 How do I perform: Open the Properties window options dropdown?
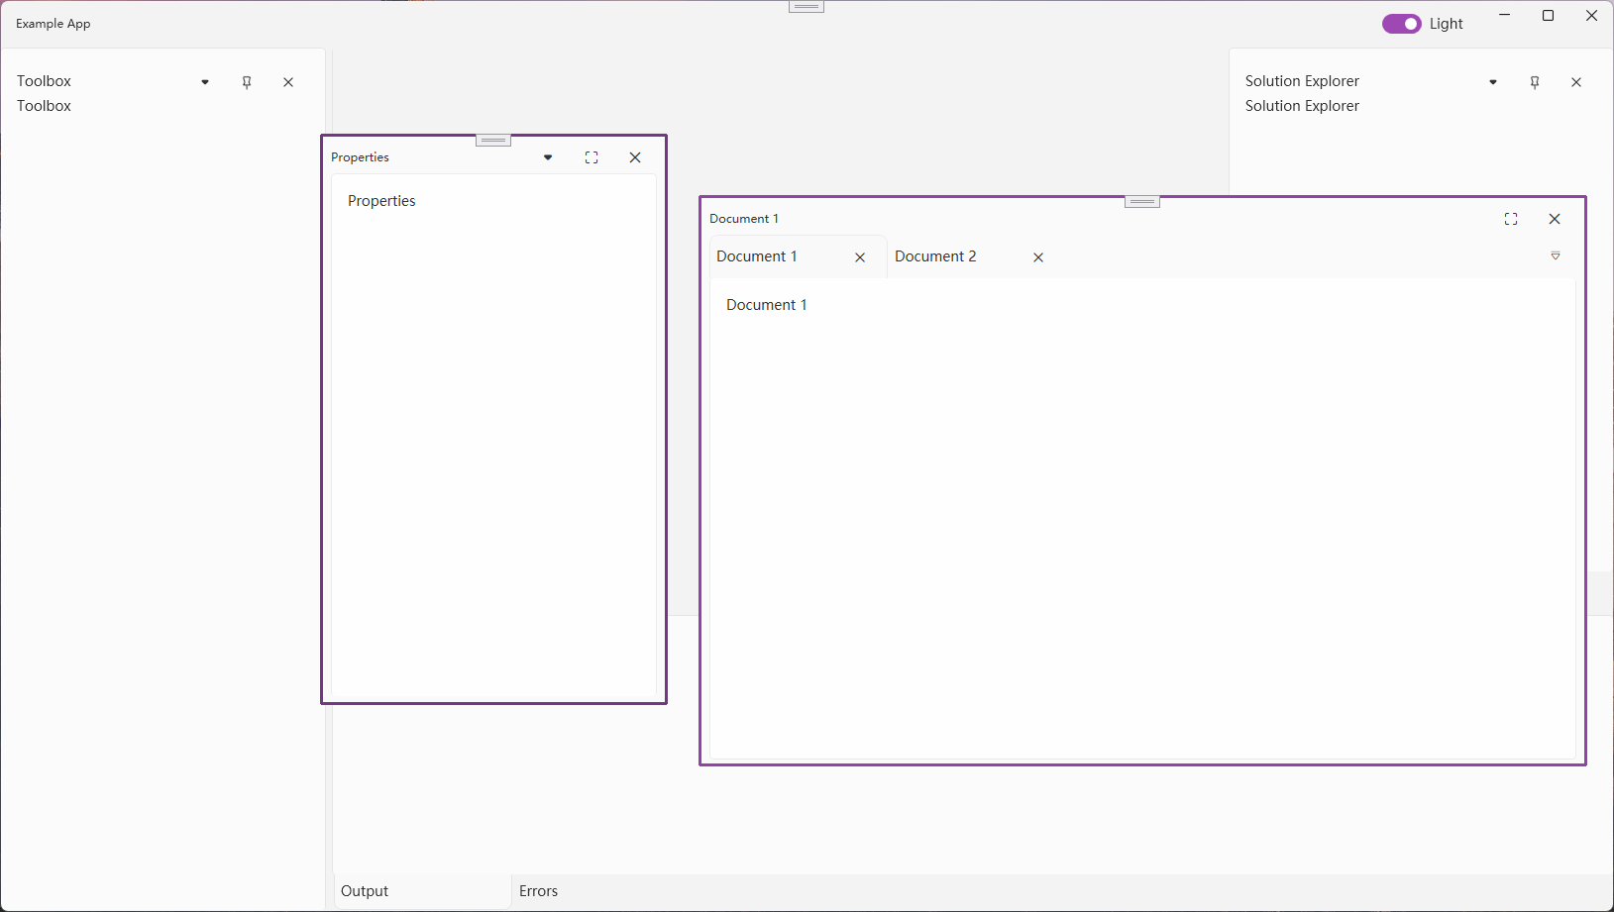click(x=547, y=156)
